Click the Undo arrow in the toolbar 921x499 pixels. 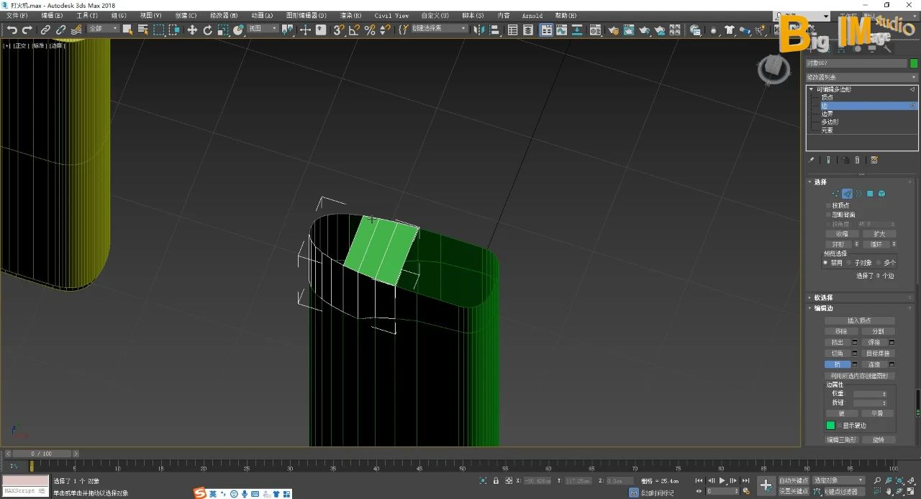[12, 30]
